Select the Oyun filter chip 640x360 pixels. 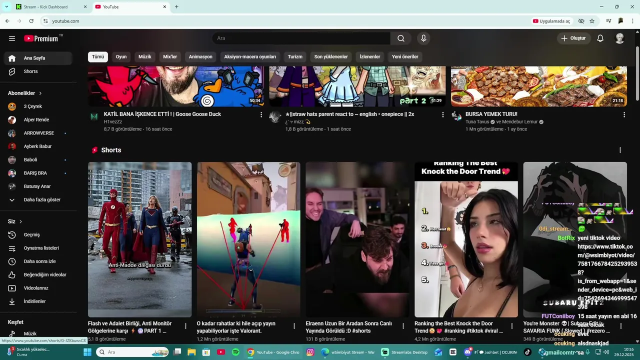coord(121,57)
